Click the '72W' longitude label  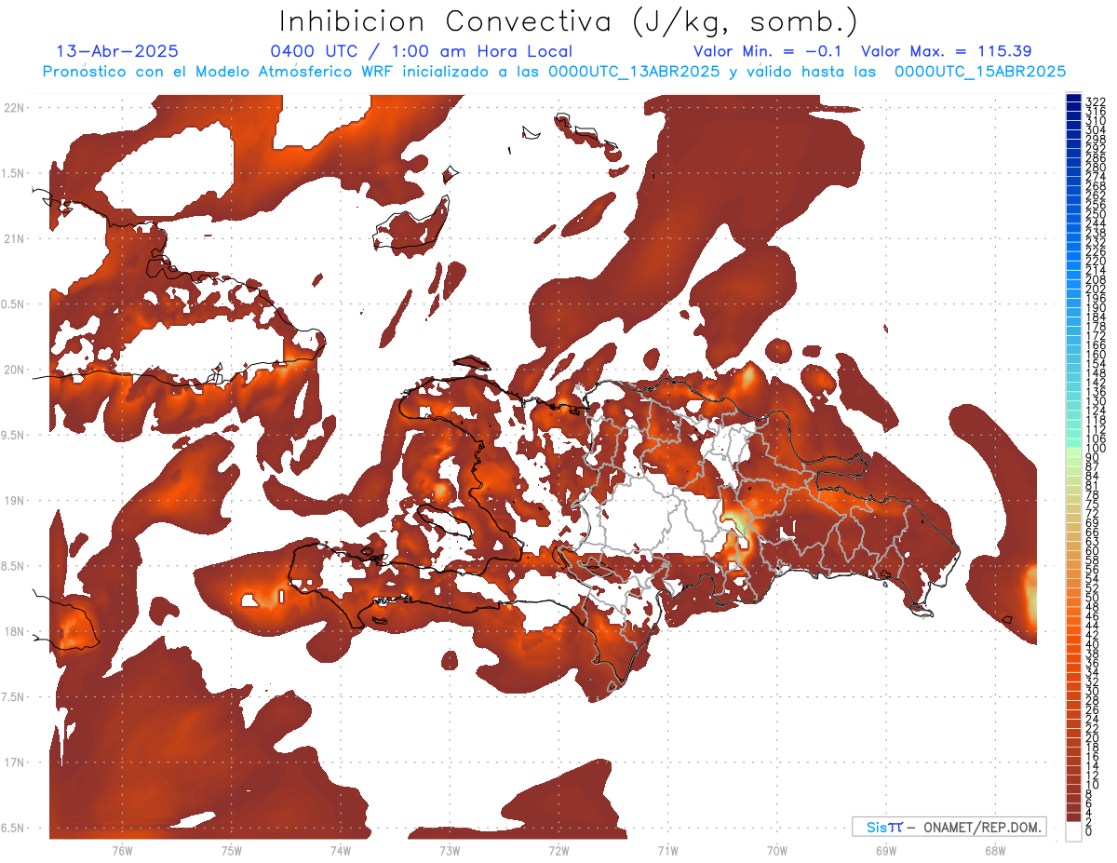coord(558,850)
